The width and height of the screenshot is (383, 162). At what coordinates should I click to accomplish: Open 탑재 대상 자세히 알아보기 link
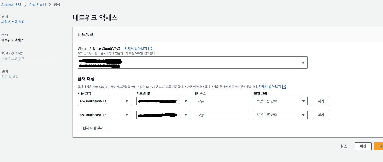pyautogui.click(x=269, y=87)
